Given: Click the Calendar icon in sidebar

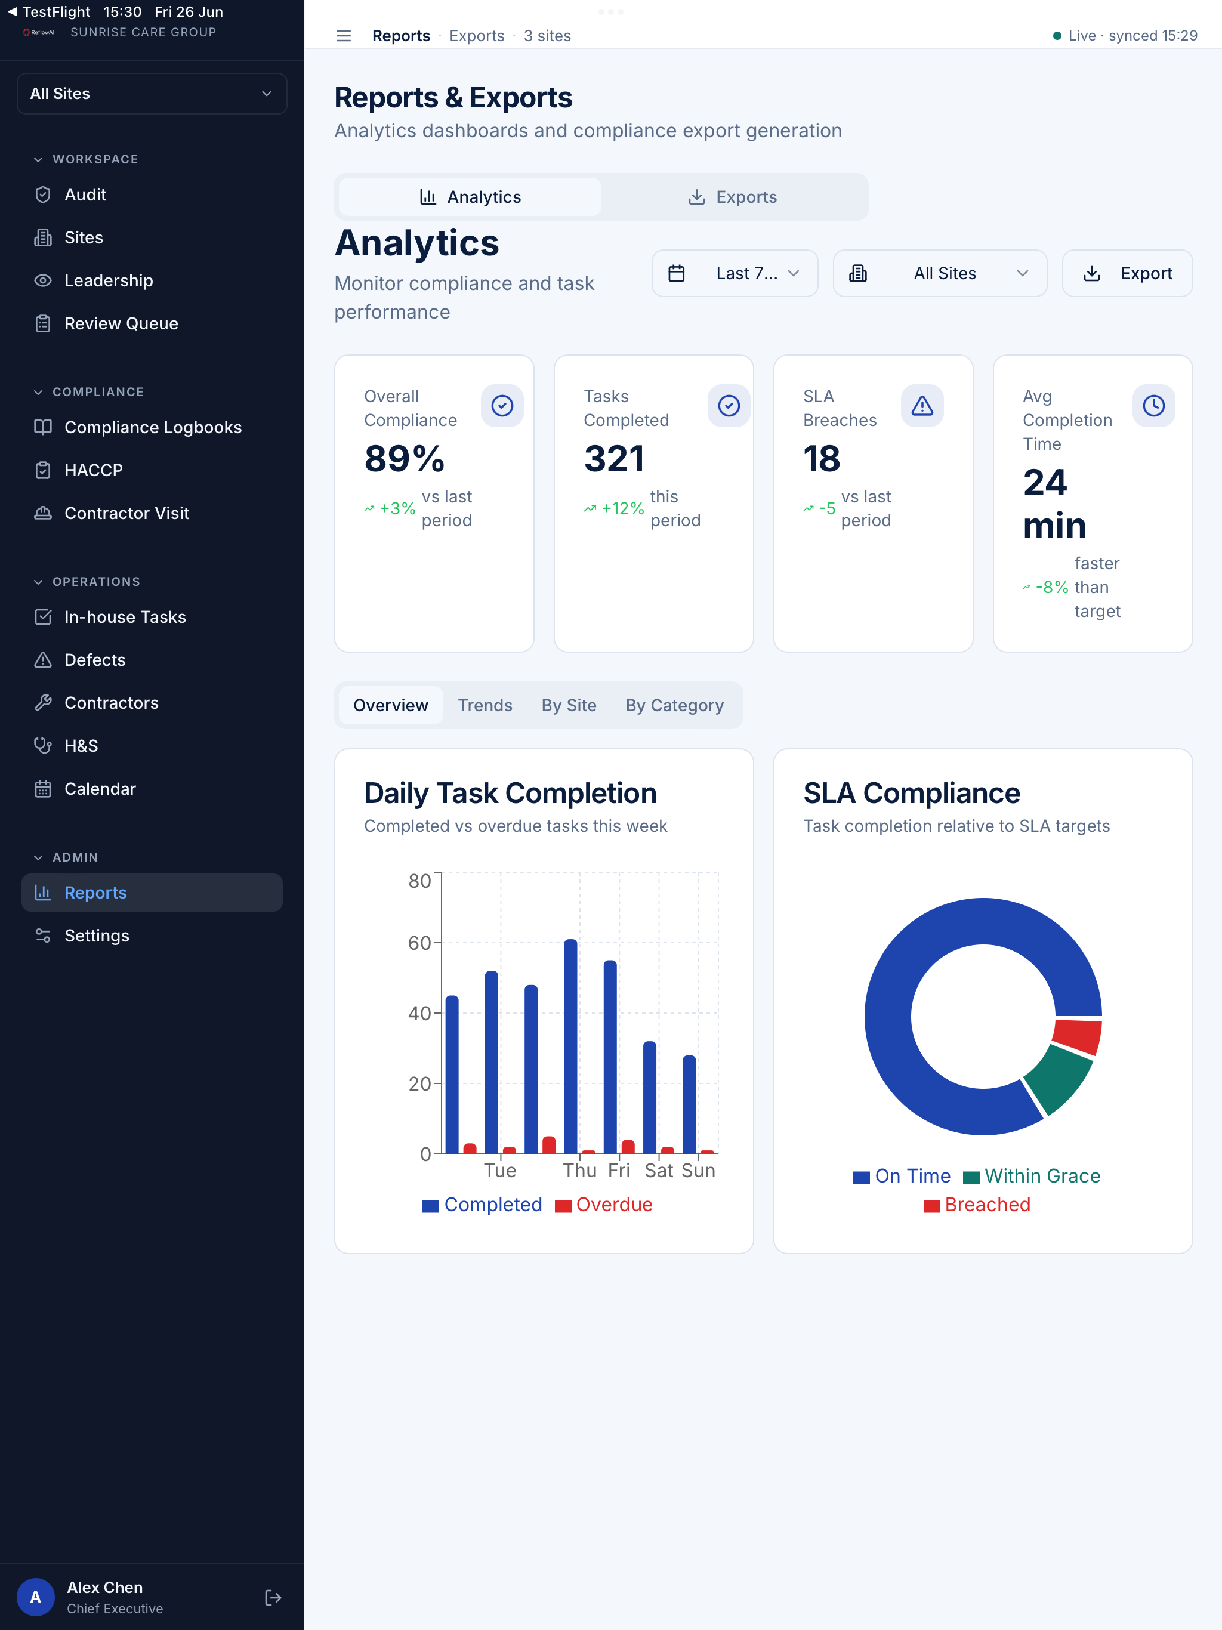Looking at the screenshot, I should [x=43, y=789].
